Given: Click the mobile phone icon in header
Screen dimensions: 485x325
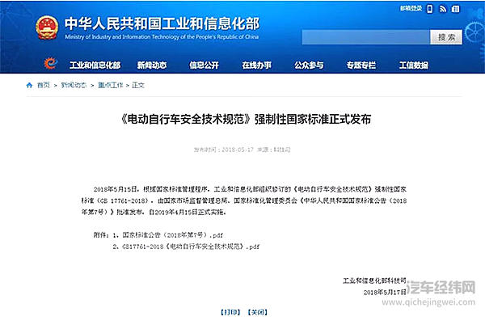Looking at the screenshot, I should (x=430, y=9).
